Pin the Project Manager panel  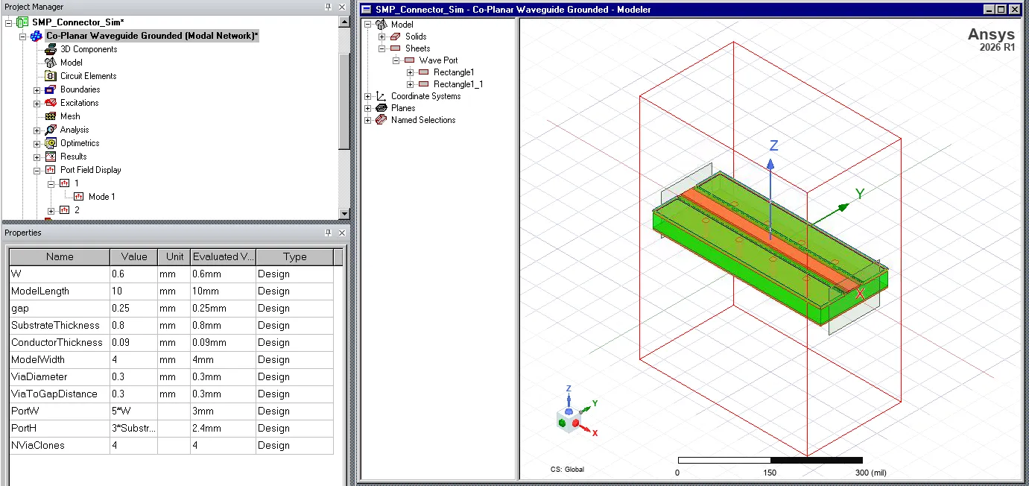pyautogui.click(x=329, y=7)
